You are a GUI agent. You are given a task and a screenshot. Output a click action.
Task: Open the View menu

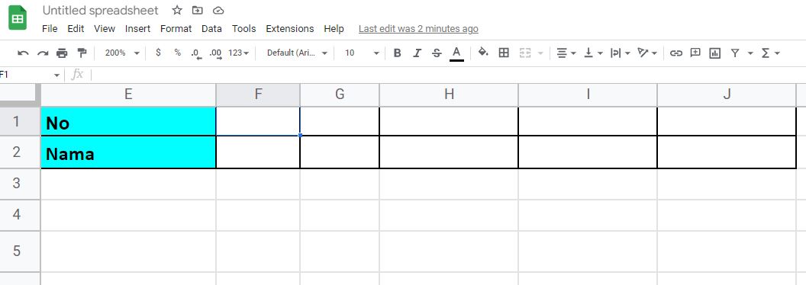tap(105, 29)
